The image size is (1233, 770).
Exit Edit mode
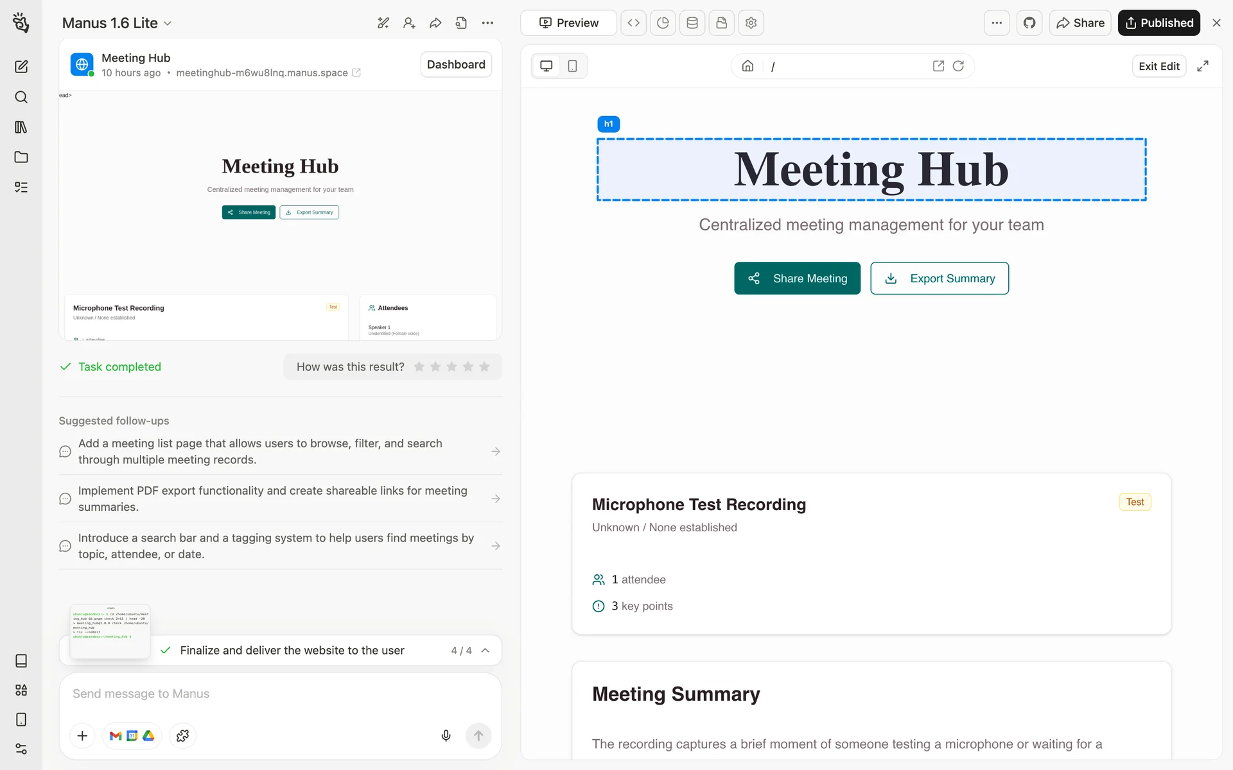click(1159, 66)
